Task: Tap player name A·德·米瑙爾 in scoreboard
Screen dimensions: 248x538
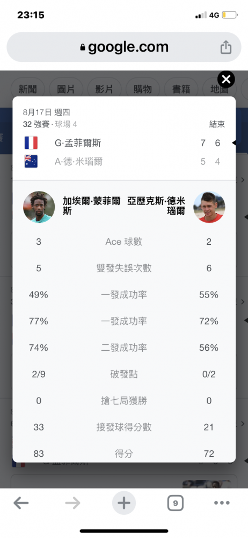Action: (x=78, y=161)
